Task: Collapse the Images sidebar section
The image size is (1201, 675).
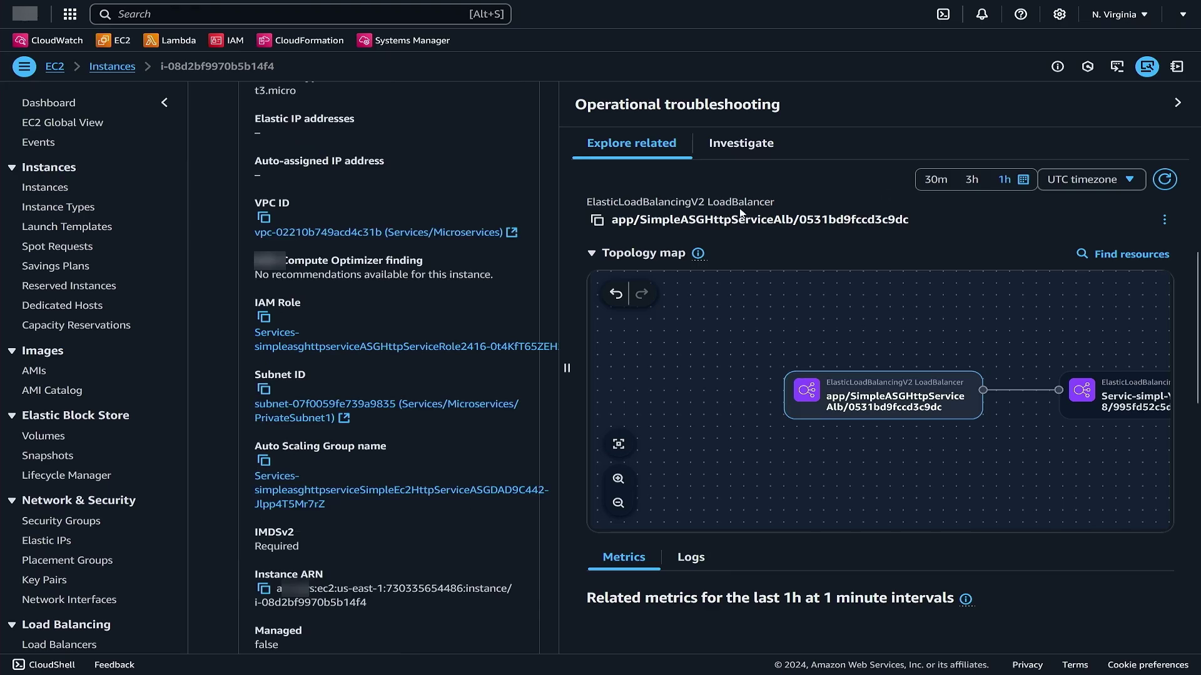Action: click(x=12, y=351)
